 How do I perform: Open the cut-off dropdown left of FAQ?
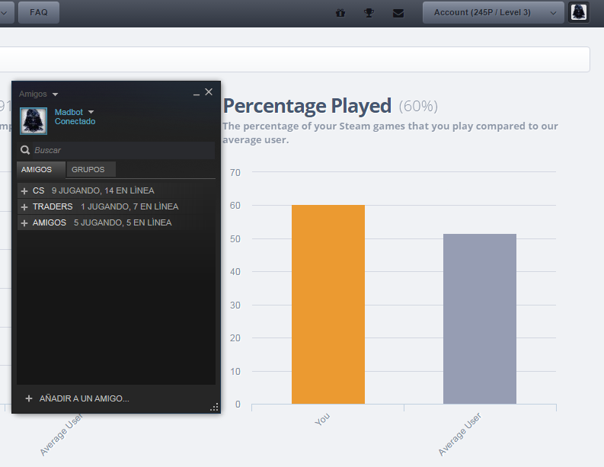click(x=7, y=12)
